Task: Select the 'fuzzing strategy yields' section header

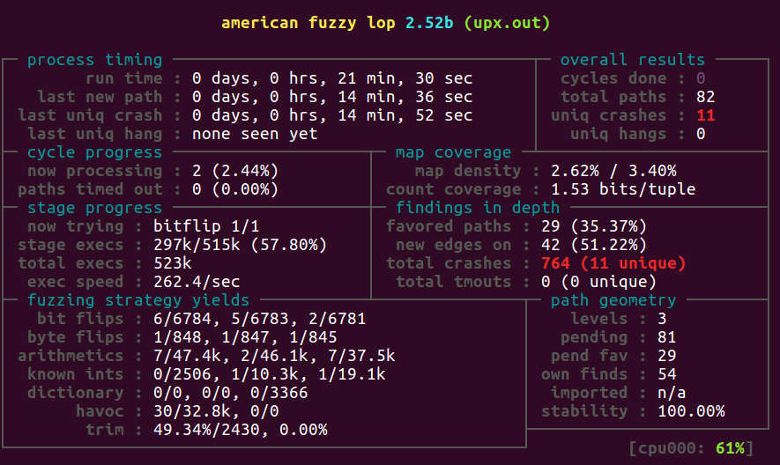Action: point(138,300)
